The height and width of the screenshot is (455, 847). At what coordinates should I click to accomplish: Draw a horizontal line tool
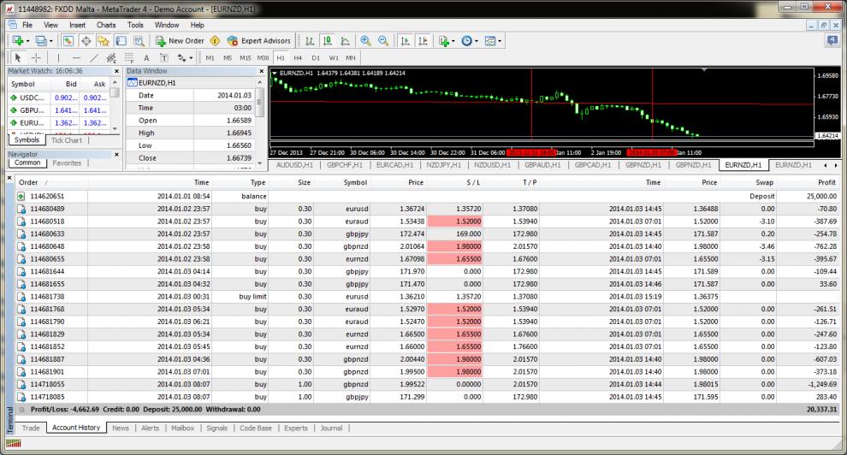click(x=75, y=58)
